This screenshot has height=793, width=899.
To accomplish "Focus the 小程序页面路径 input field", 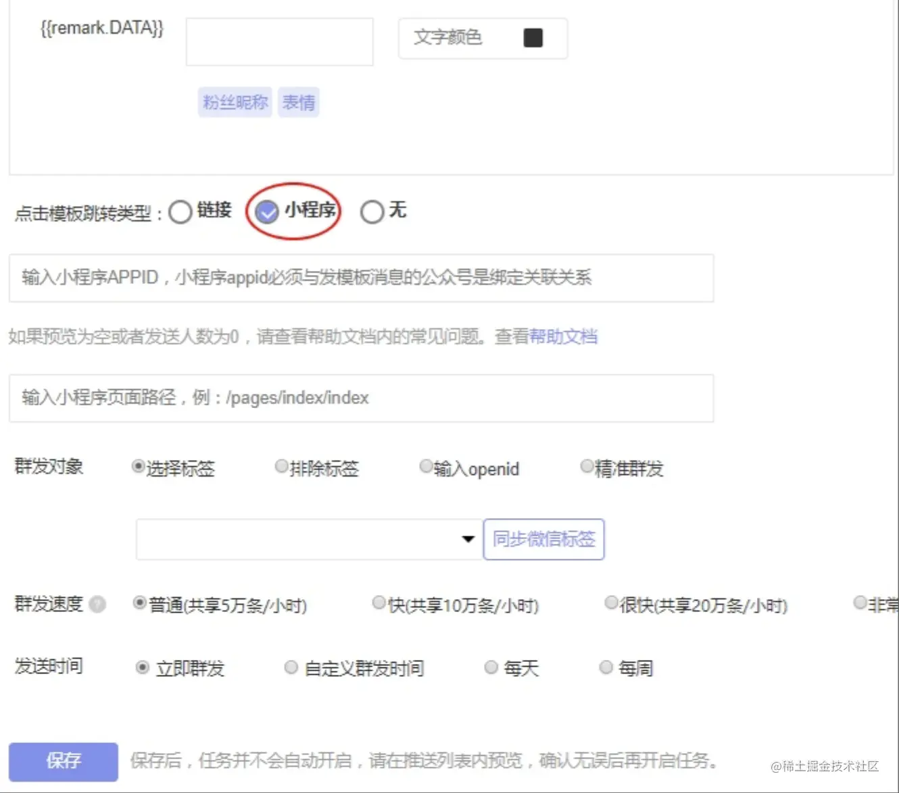I will click(x=361, y=398).
